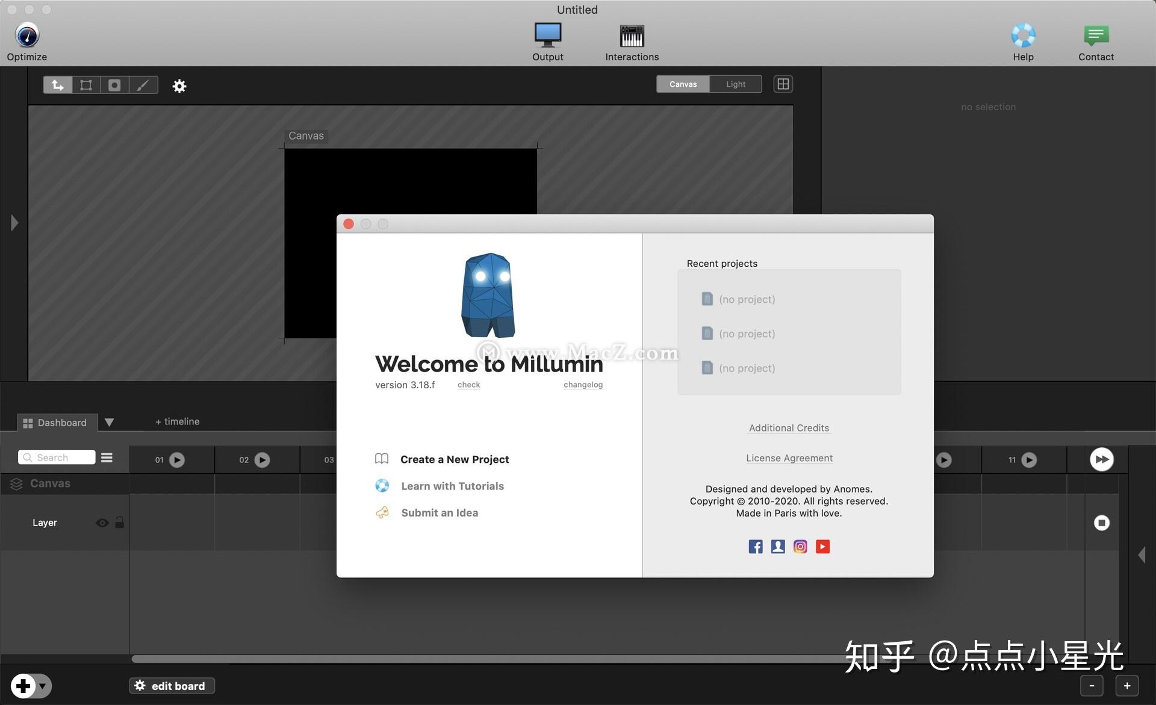Select the Canvas group row
Viewport: 1156px width, 705px height.
coord(64,483)
